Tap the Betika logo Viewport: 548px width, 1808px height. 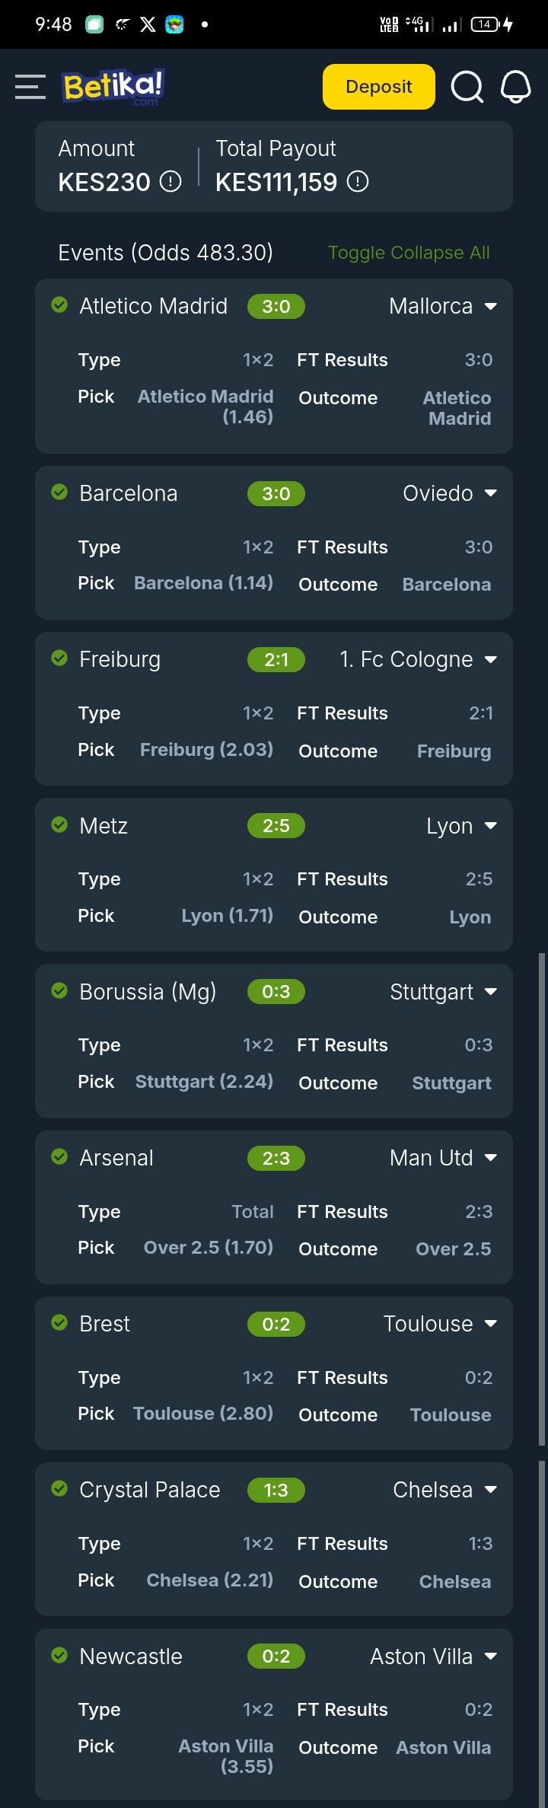(x=113, y=87)
